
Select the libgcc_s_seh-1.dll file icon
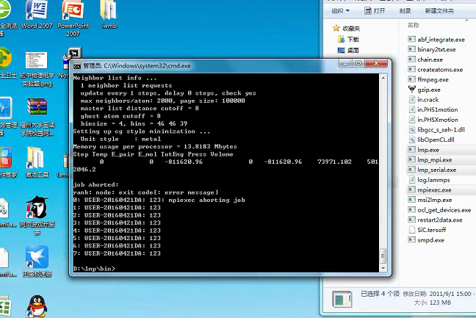pos(411,129)
